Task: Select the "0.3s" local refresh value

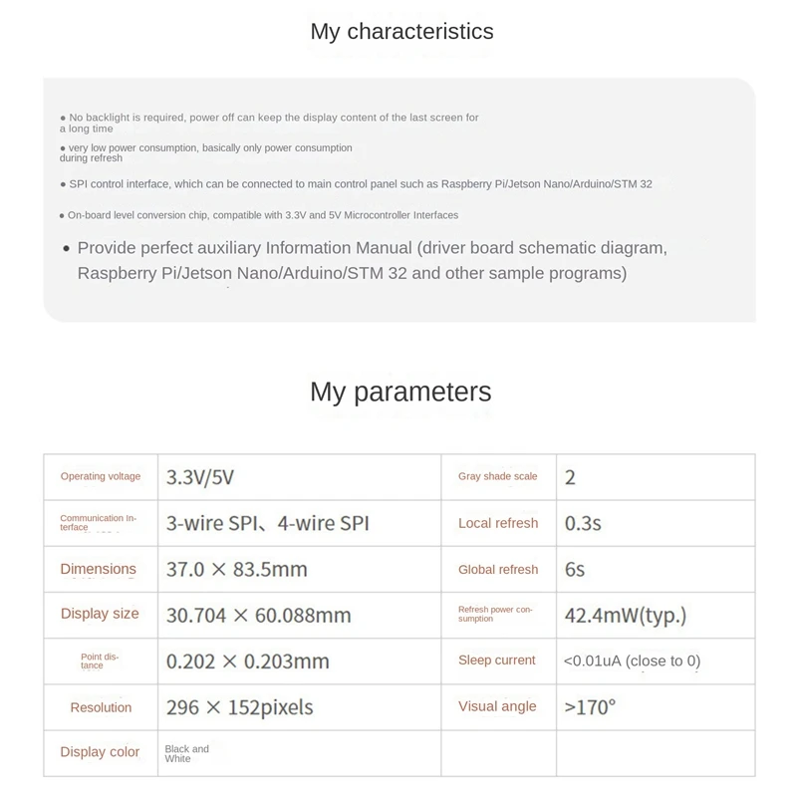Action: 583,523
